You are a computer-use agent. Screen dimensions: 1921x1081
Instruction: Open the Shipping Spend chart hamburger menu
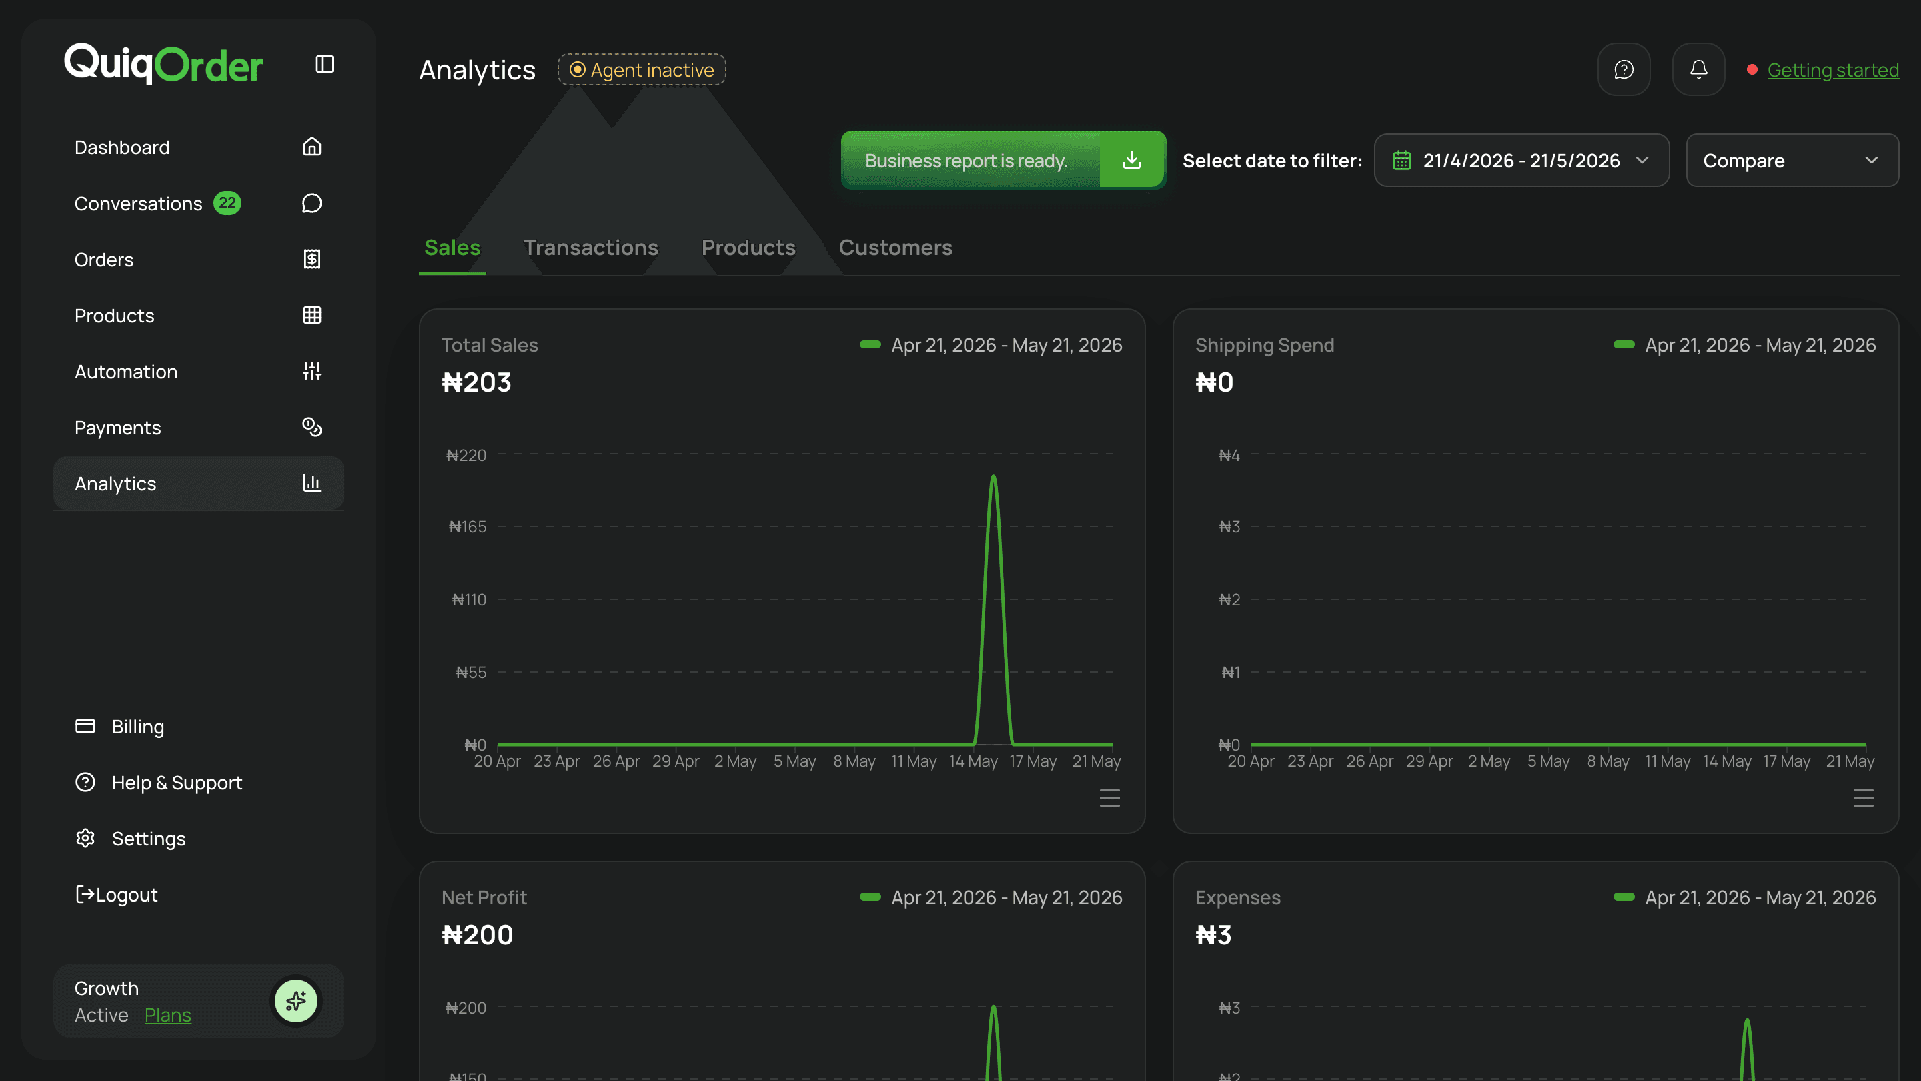1863,798
